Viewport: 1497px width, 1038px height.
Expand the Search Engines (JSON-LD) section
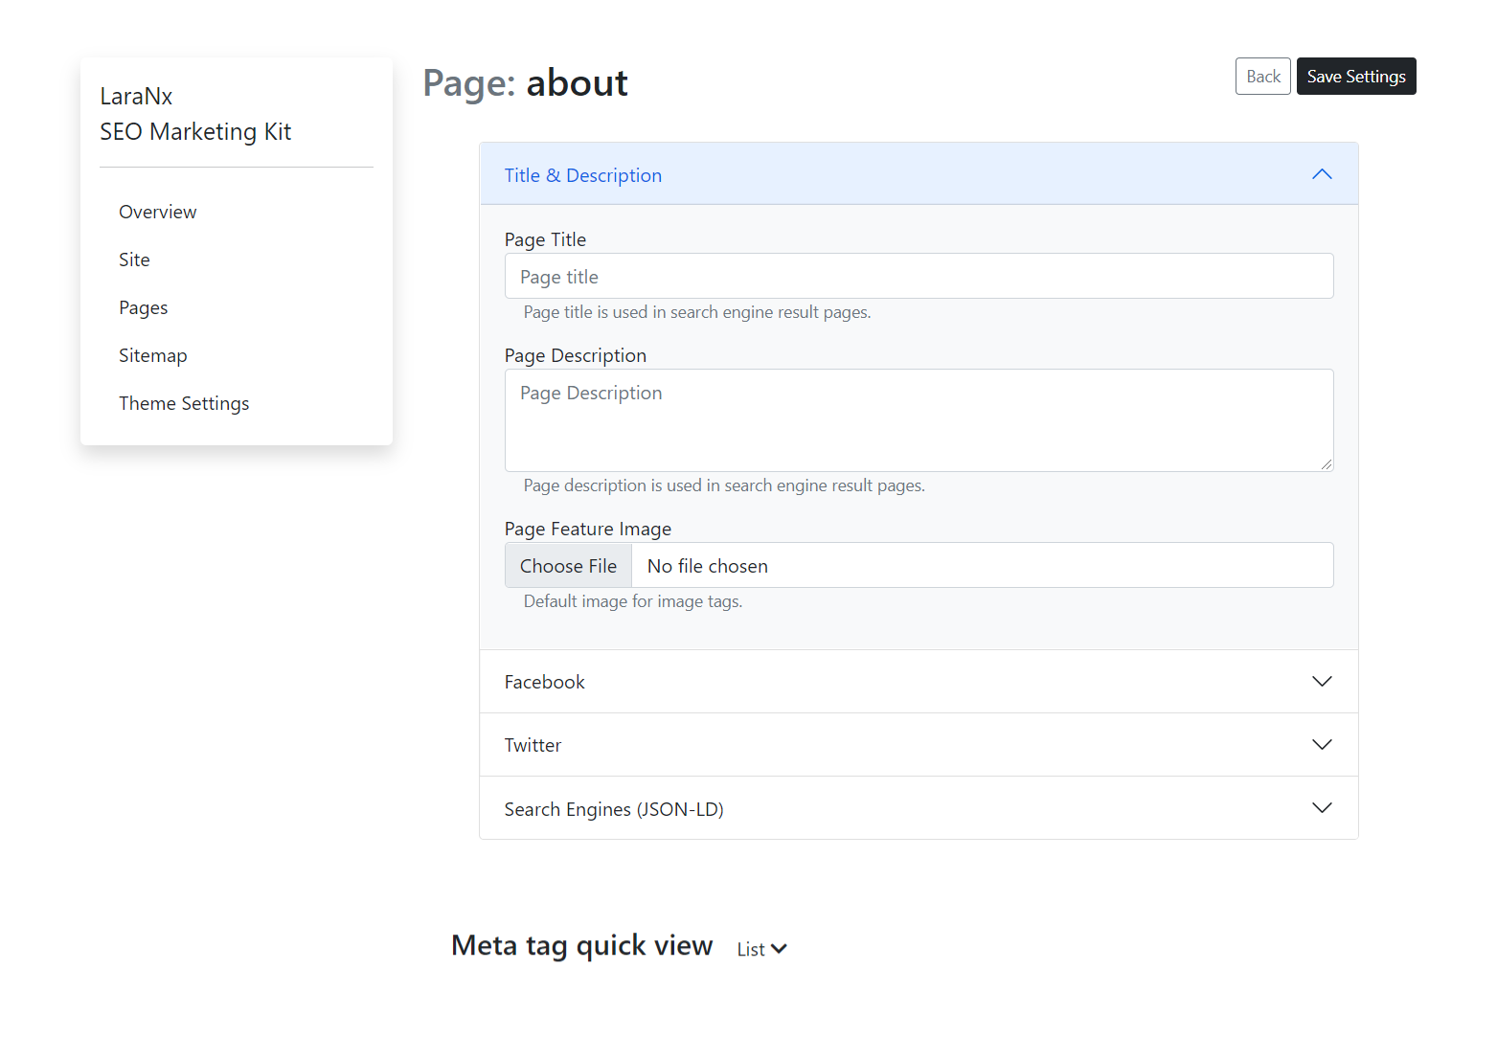(918, 807)
